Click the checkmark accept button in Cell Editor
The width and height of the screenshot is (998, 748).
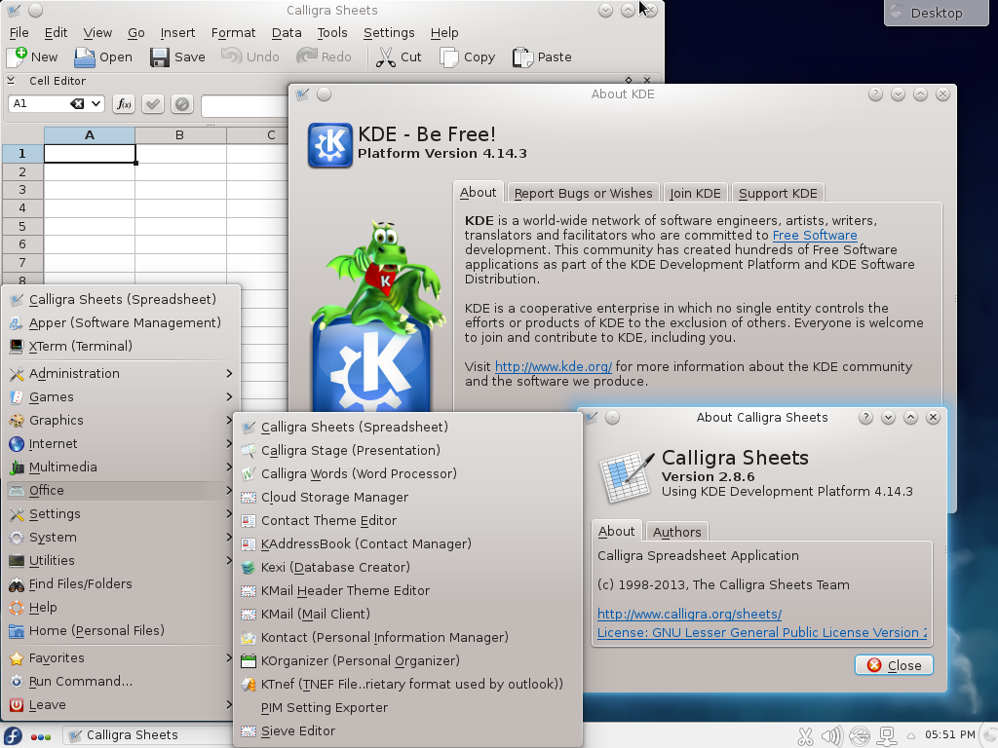[x=153, y=103]
